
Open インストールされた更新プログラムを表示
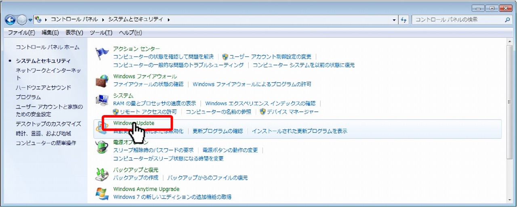coord(299,131)
